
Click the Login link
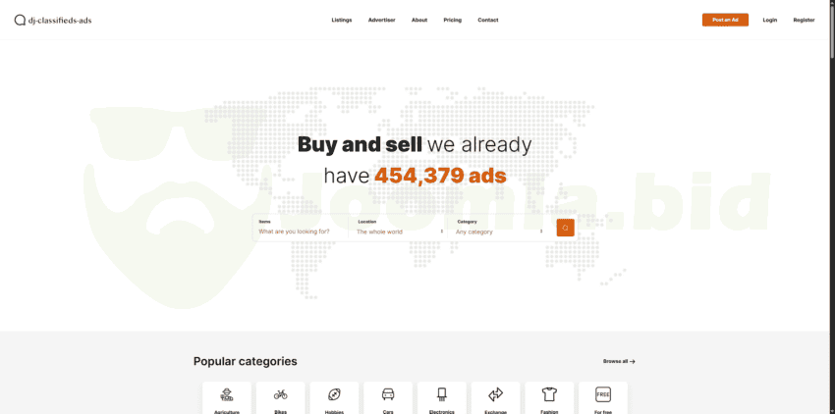coord(770,20)
